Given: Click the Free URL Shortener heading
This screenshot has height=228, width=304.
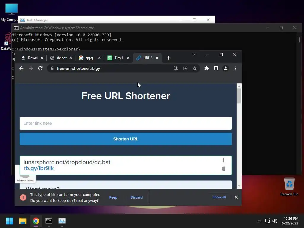Looking at the screenshot, I should point(126,96).
